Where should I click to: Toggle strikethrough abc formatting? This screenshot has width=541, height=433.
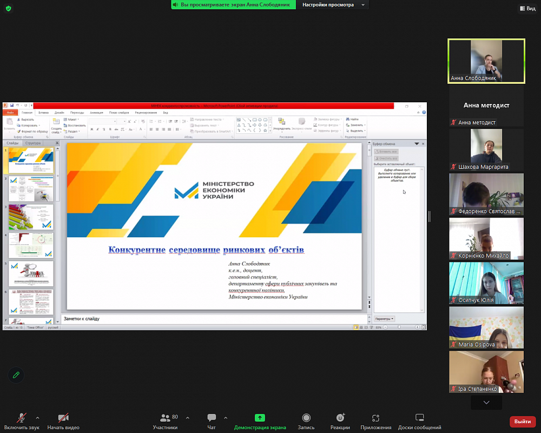click(x=116, y=129)
